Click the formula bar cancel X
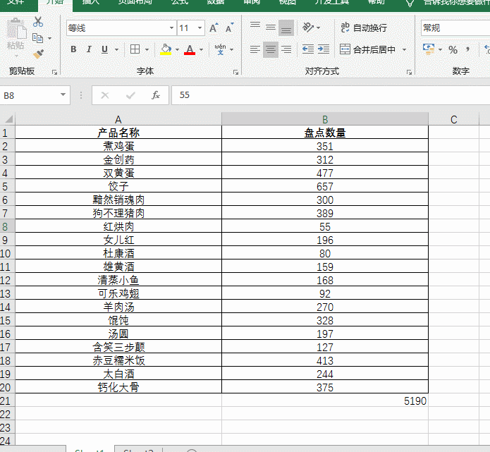490x452 pixels. (105, 95)
